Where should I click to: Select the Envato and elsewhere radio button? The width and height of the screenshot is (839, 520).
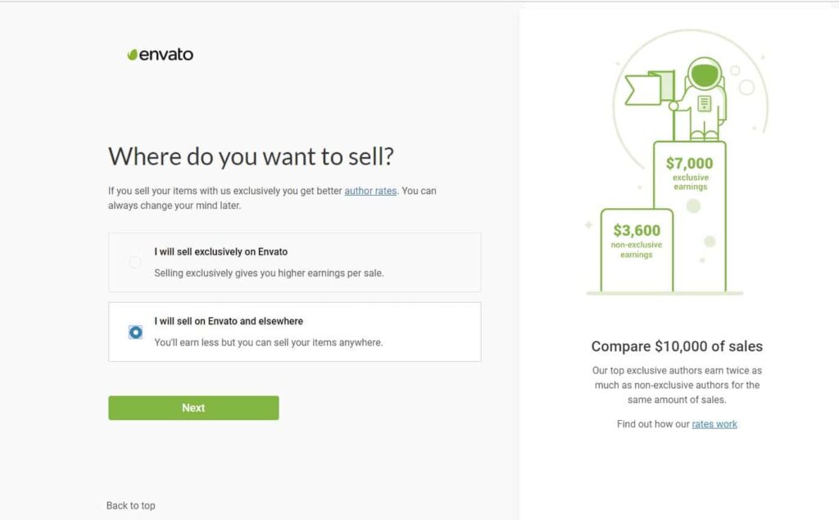[135, 332]
